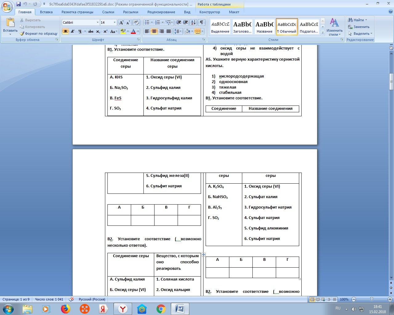The width and height of the screenshot is (394, 315).
Task: Click the zoom slider in status bar
Action: [x=372, y=299]
